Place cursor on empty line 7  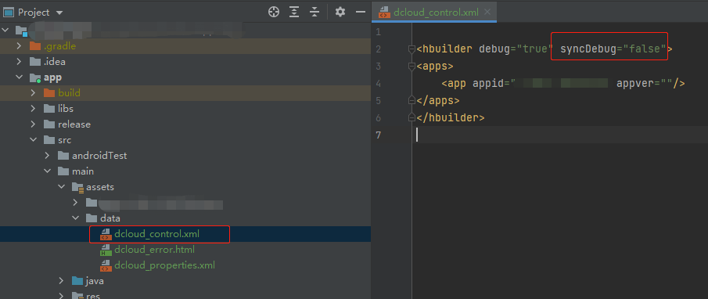pos(560,135)
